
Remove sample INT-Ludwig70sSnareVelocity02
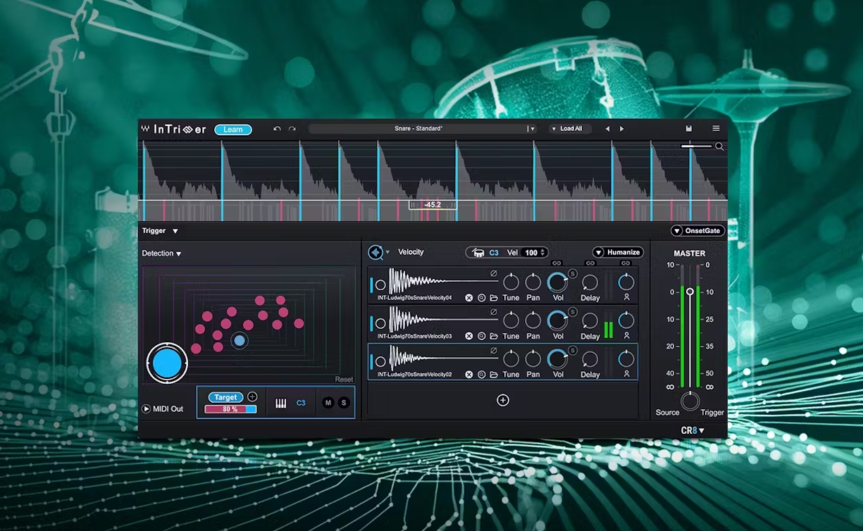[x=469, y=375]
